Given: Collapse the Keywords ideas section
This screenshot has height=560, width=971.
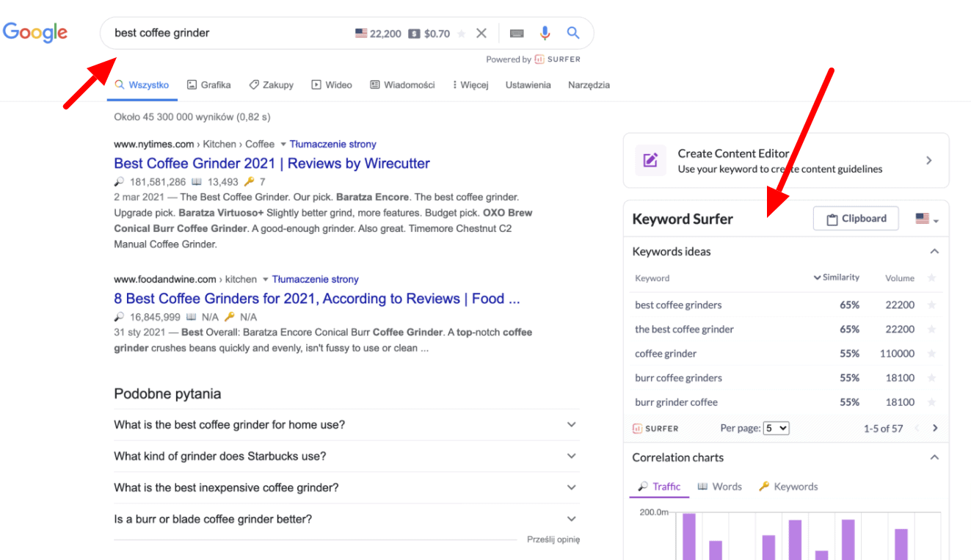Looking at the screenshot, I should click(x=934, y=251).
